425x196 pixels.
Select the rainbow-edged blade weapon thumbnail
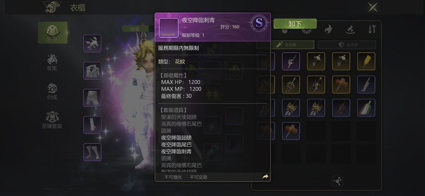(x=366, y=108)
